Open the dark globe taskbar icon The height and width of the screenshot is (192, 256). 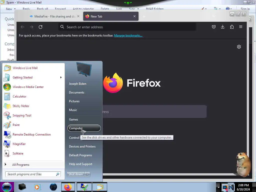point(53,187)
